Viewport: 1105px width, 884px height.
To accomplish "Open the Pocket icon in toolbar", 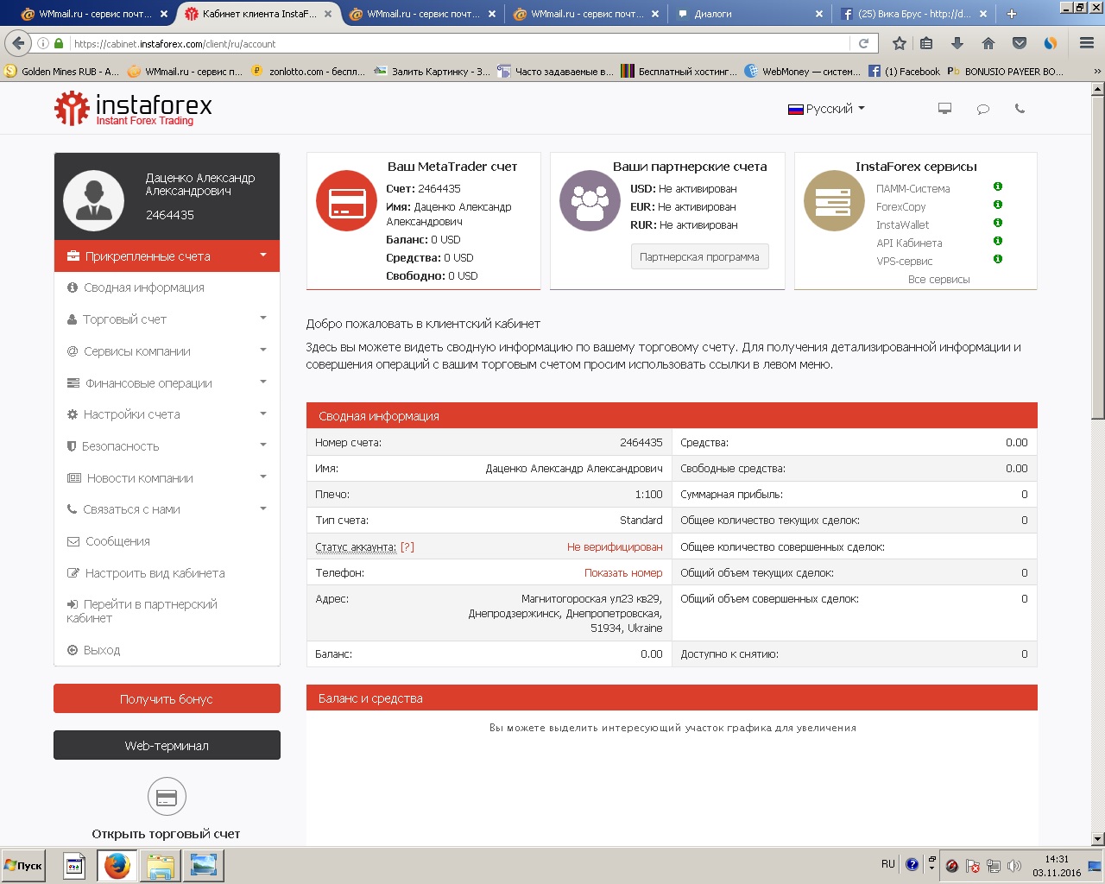I will [1020, 43].
